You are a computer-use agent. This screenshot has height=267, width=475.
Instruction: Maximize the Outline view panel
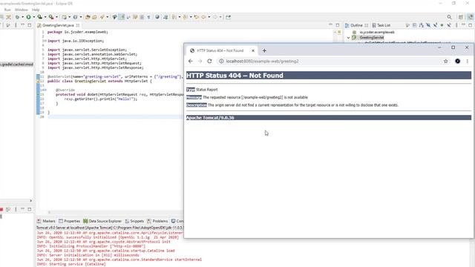click(x=470, y=25)
